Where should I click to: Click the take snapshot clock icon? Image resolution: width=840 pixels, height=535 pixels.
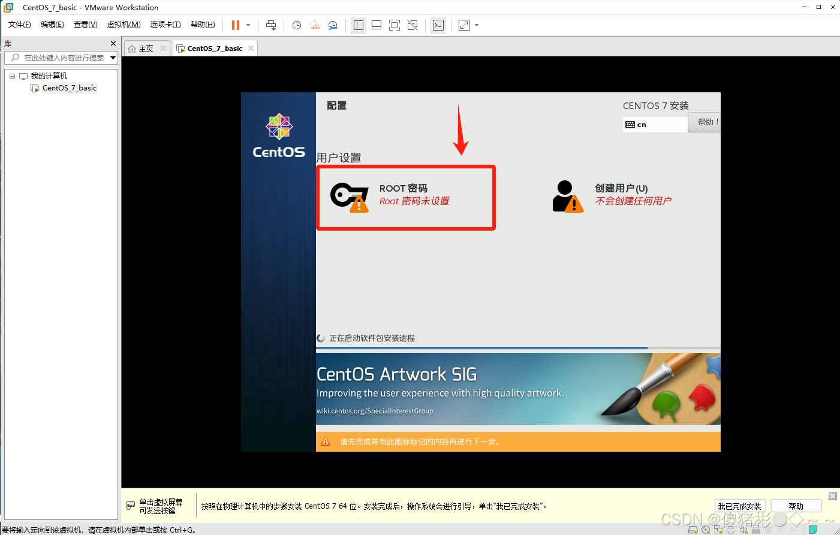point(296,25)
